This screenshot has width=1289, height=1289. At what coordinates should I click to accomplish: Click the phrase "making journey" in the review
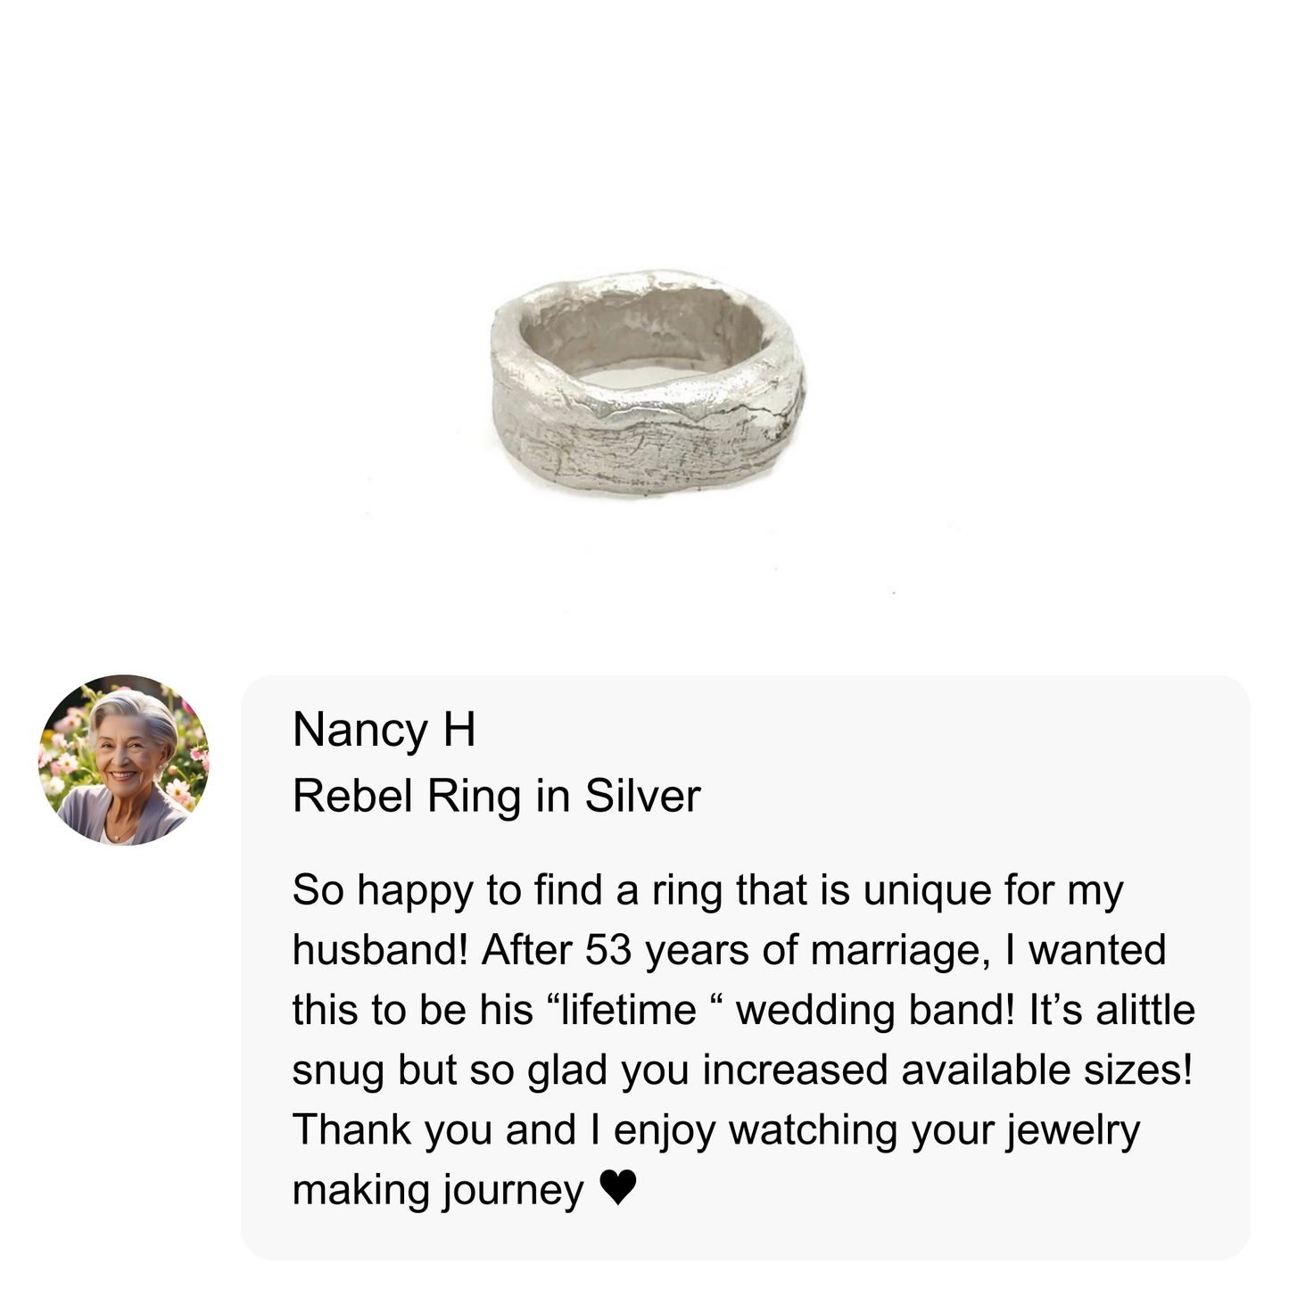437,1189
